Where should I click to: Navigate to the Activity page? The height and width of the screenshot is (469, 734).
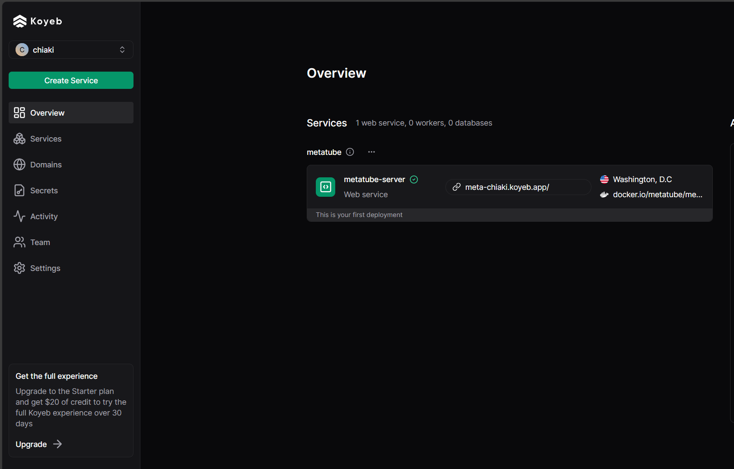click(71, 216)
